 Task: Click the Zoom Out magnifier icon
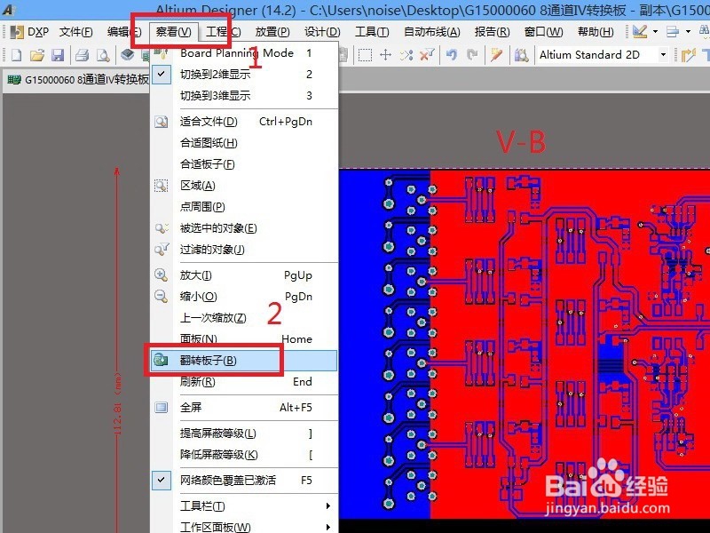[x=162, y=296]
